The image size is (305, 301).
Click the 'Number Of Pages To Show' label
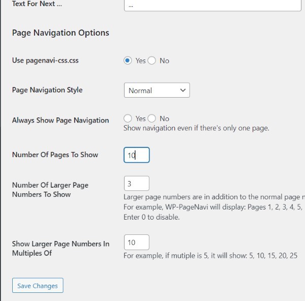55,155
